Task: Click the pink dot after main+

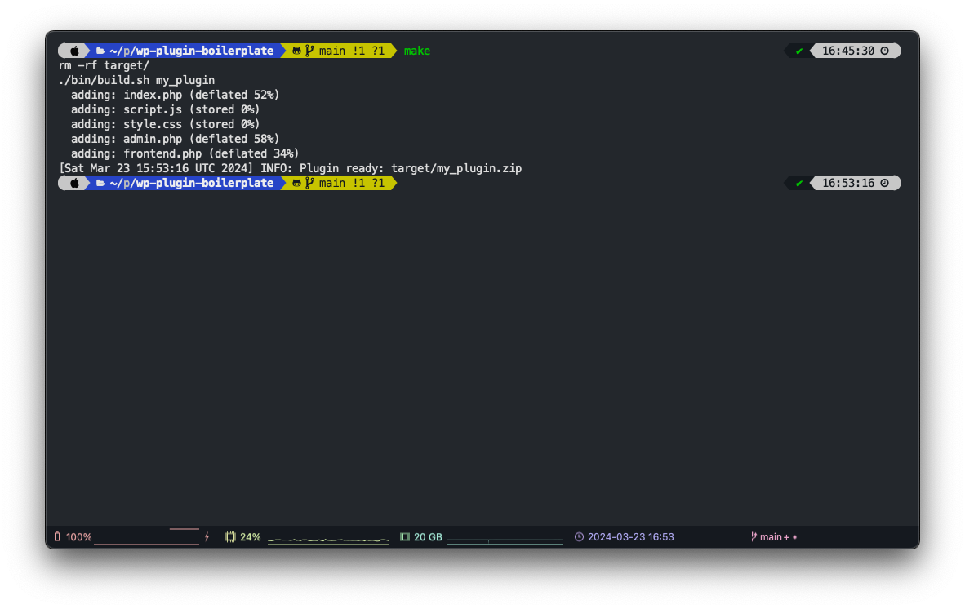Action: click(794, 537)
